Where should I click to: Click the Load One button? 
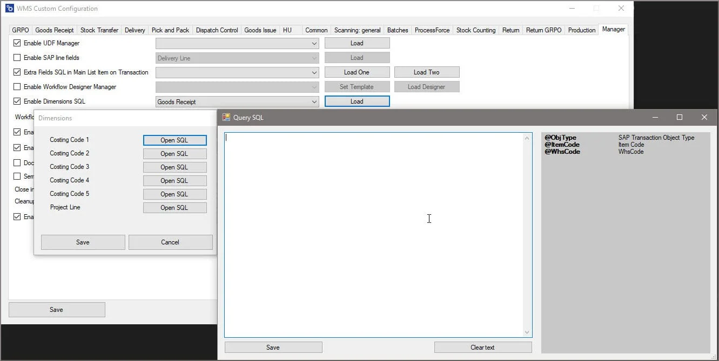pos(357,72)
